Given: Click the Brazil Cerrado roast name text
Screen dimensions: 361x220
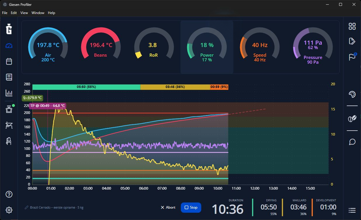Looking at the screenshot, I should point(57,208).
